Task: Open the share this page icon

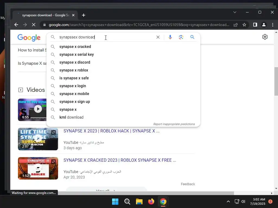Action: (236, 25)
